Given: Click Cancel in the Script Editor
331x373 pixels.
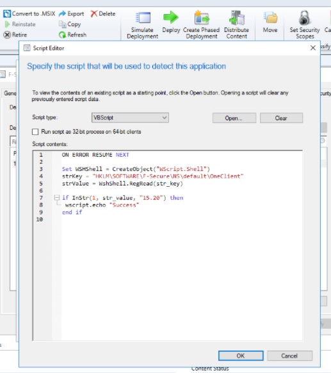Looking at the screenshot, I should coord(289,356).
